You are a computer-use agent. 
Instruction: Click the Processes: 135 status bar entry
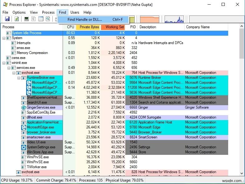tap(91, 180)
